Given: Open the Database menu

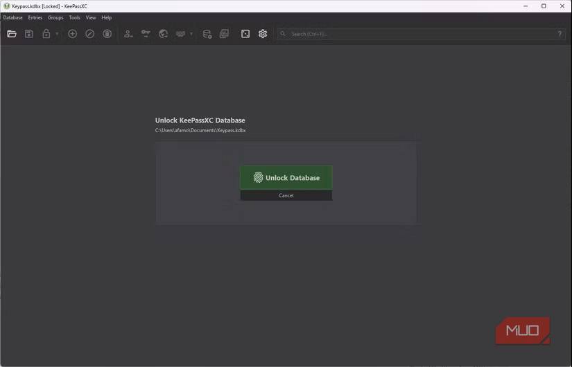Looking at the screenshot, I should pyautogui.click(x=12, y=17).
